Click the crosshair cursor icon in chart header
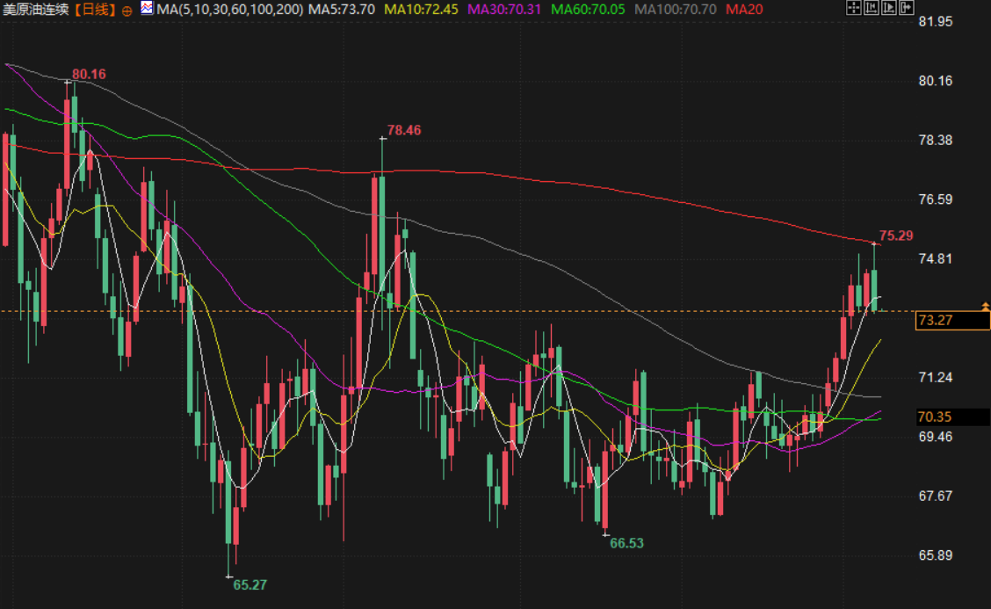Screen dimensions: 991x609 pyautogui.click(x=853, y=8)
